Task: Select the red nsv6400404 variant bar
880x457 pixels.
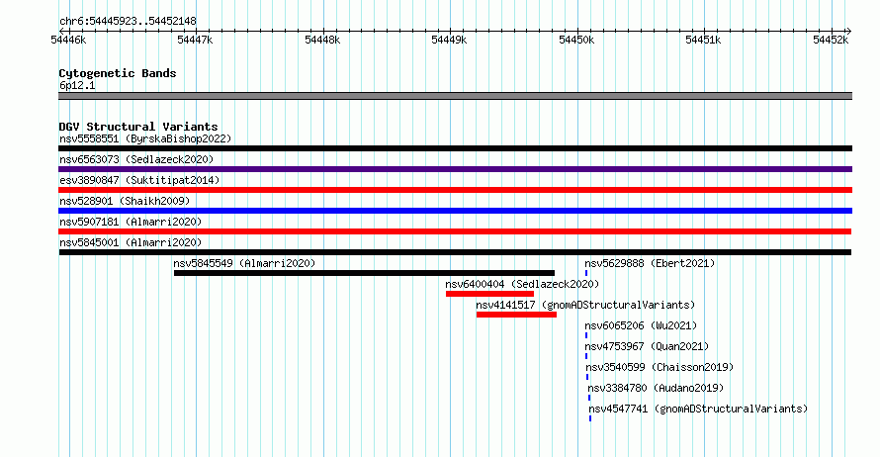Action: click(x=490, y=294)
